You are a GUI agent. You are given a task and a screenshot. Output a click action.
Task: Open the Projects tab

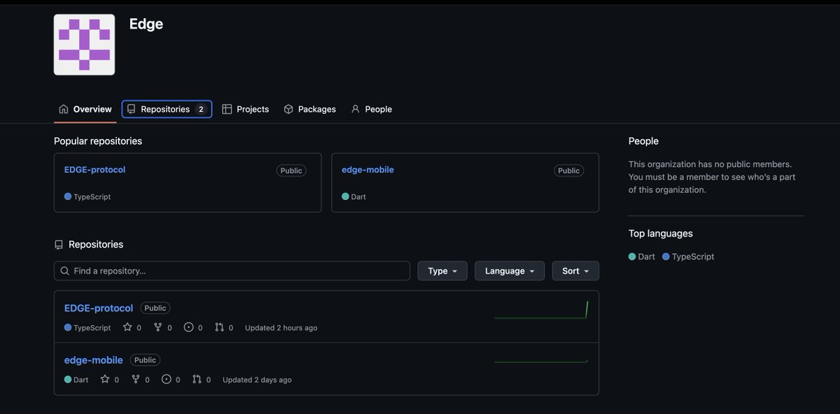coord(246,109)
